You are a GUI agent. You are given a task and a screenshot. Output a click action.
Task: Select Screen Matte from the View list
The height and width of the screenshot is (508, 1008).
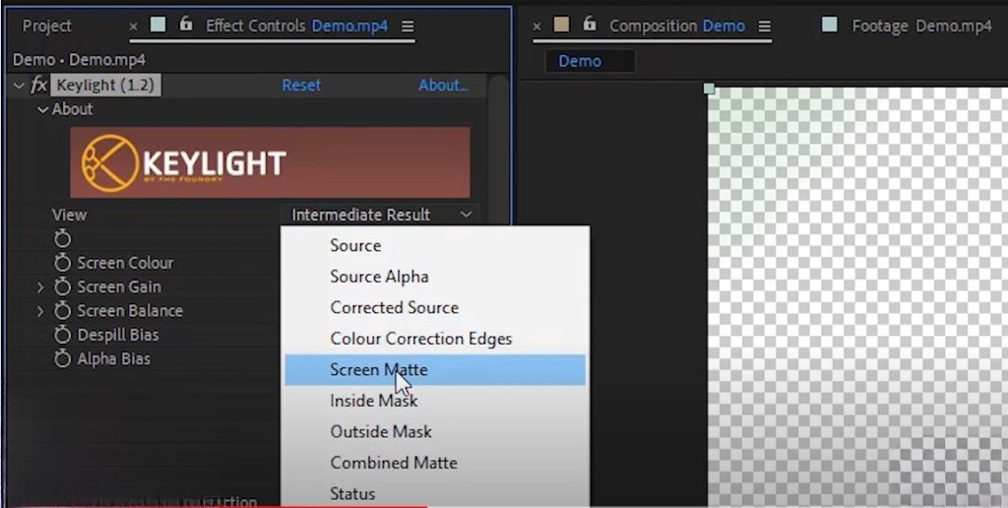pyautogui.click(x=379, y=370)
